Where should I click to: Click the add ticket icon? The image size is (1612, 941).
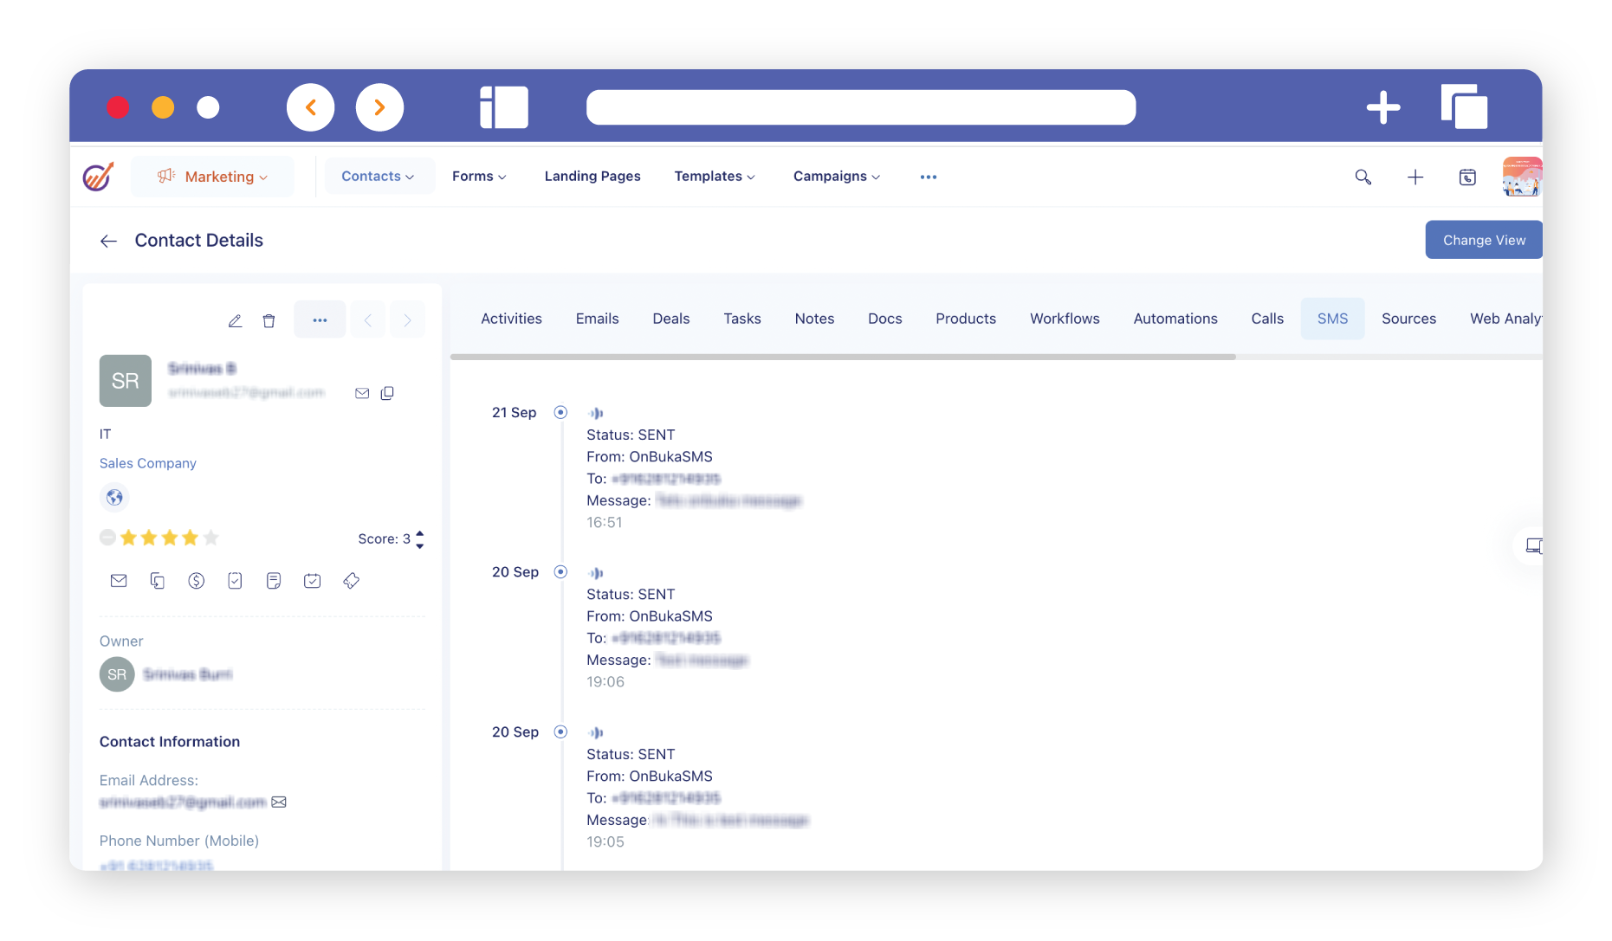pyautogui.click(x=351, y=581)
